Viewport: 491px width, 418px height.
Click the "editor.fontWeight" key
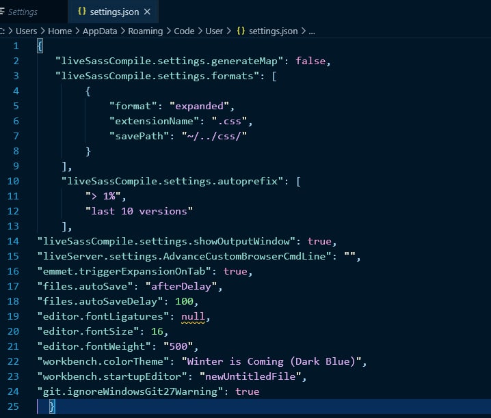pyautogui.click(x=94, y=346)
